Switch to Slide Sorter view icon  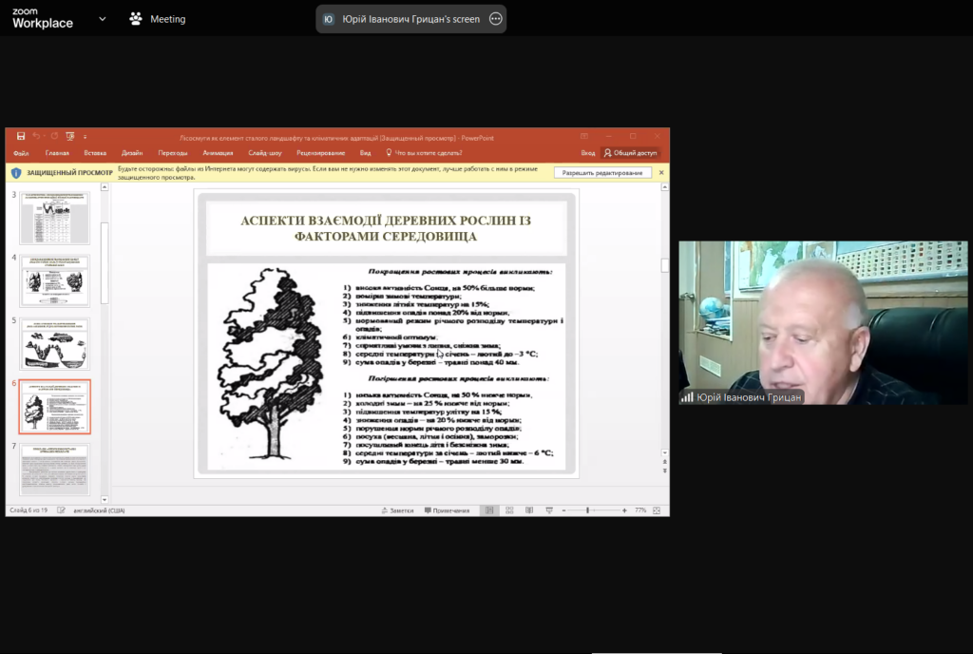(x=510, y=510)
